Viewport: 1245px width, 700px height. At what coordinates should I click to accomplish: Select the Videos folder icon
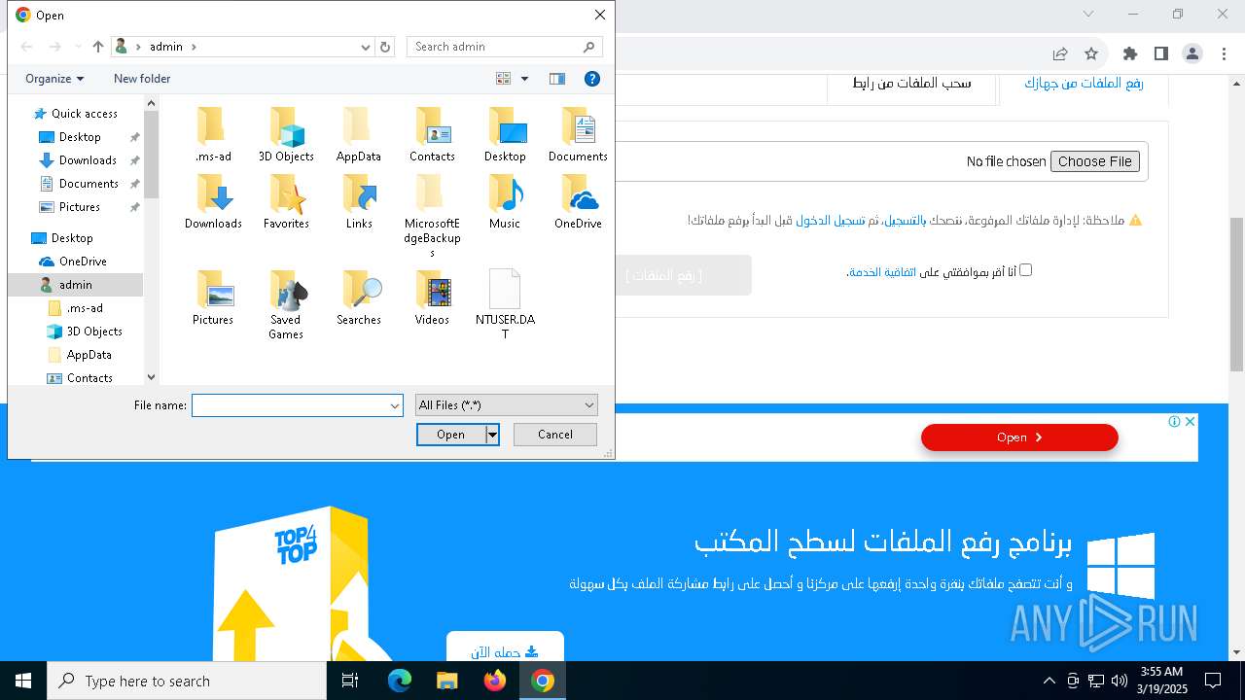tap(432, 290)
